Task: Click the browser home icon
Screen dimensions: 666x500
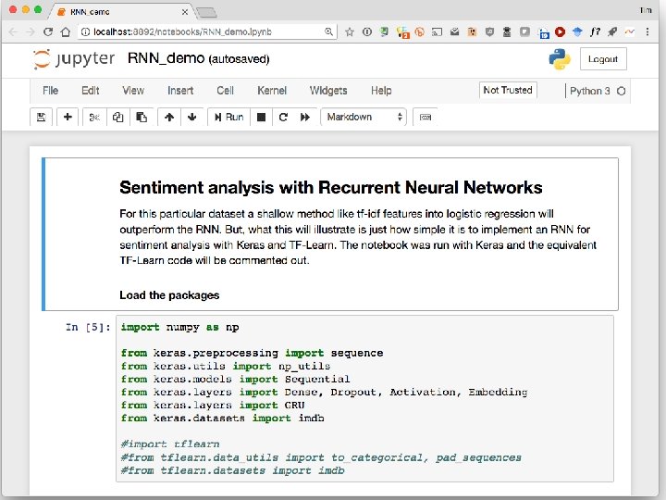Action: 66,31
